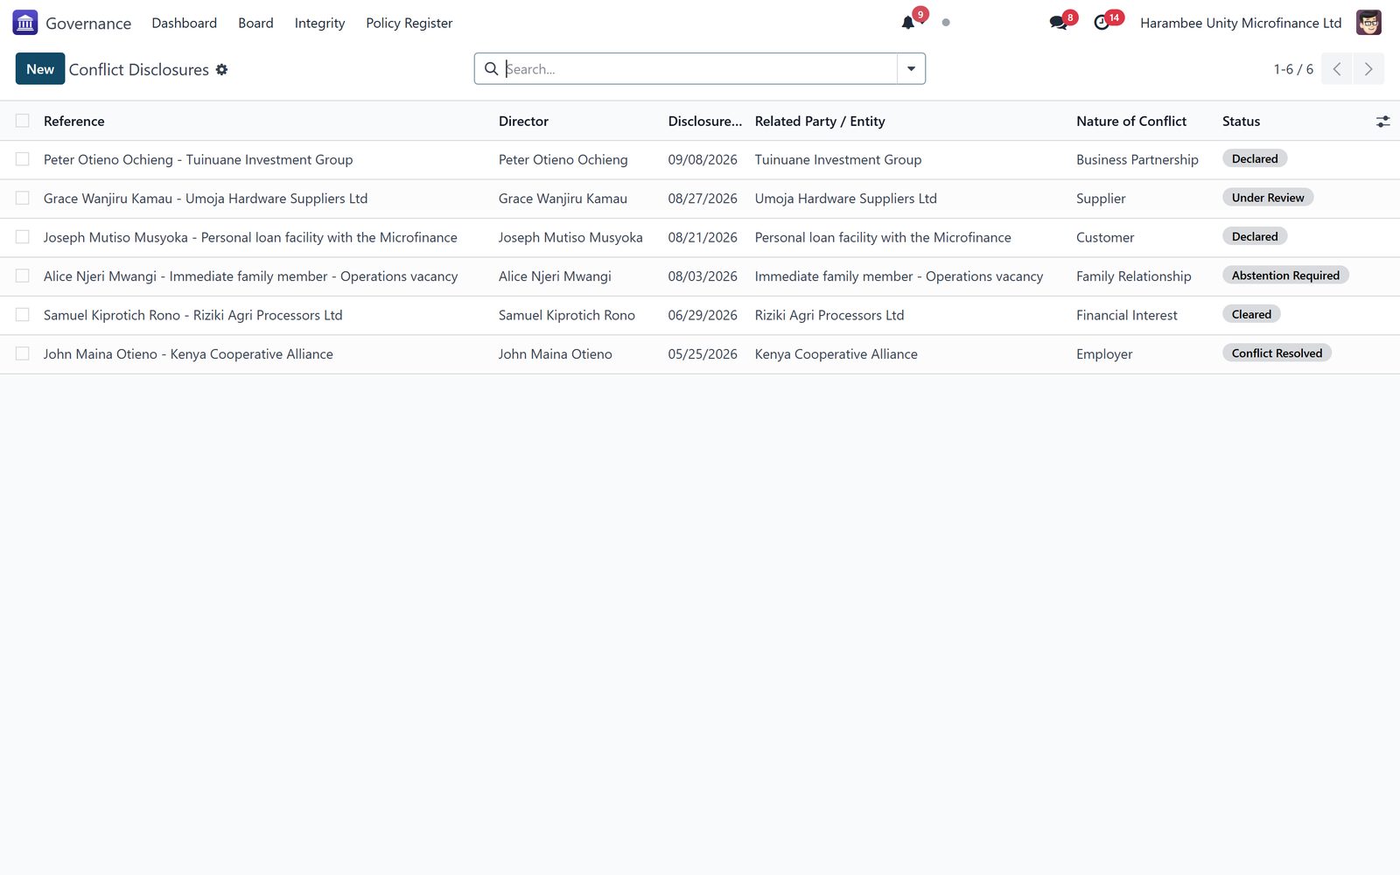
Task: Click the Family Relationship nature cell
Action: tap(1133, 276)
